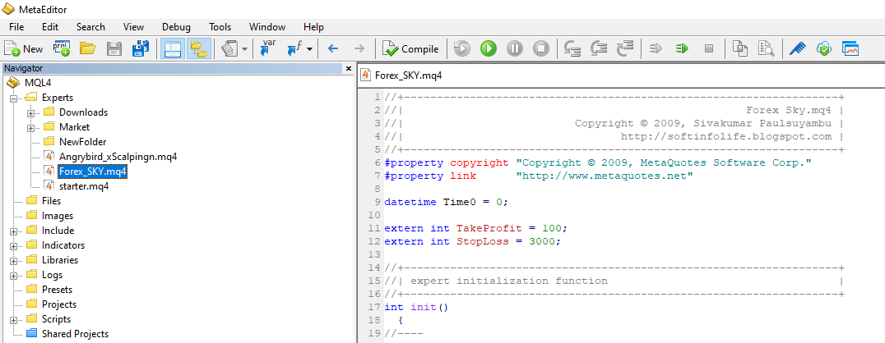Save all files with the multi-floppy icon

(141, 49)
